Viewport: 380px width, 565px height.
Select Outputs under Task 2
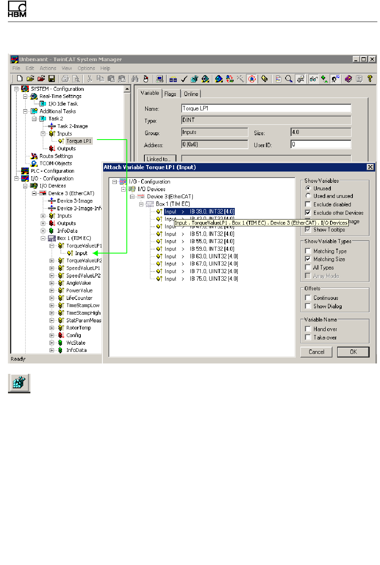pos(66,148)
